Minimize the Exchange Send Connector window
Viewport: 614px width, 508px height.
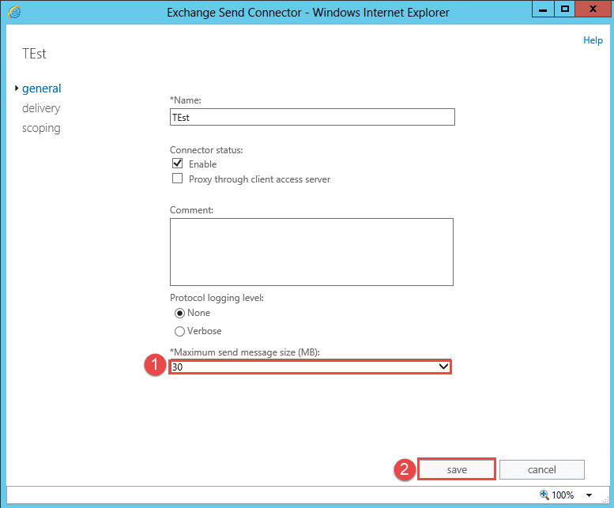[x=543, y=9]
